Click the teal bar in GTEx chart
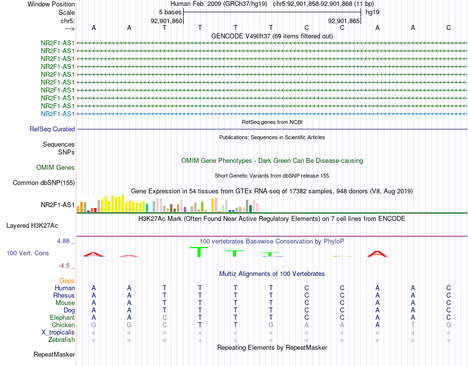This screenshot has height=366, width=468. pos(147,208)
